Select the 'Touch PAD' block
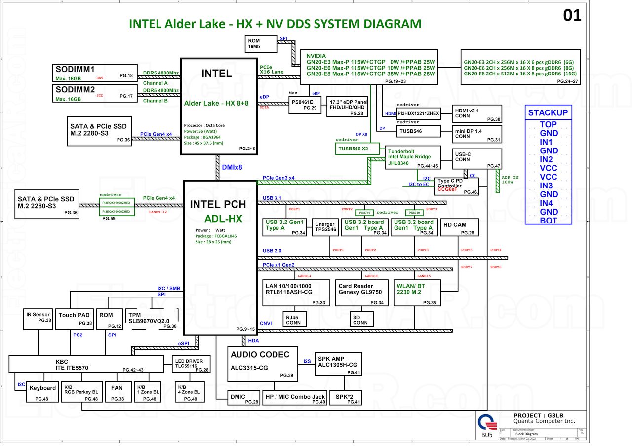This screenshot has height=446, width=632. (x=75, y=319)
